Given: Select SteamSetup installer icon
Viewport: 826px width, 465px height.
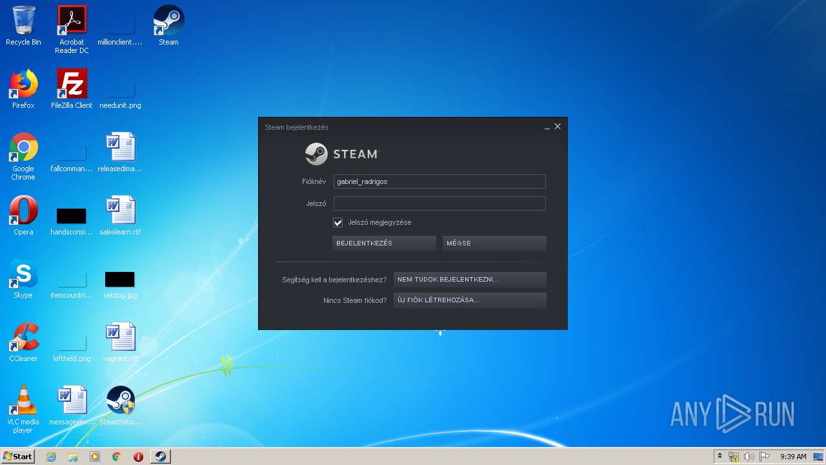Looking at the screenshot, I should point(120,406).
